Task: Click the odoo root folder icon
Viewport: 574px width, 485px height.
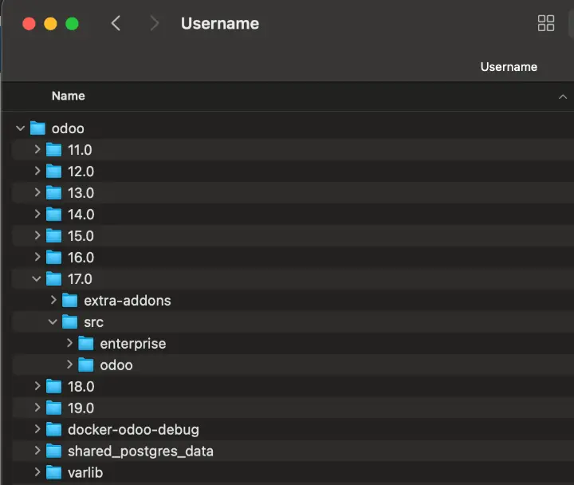Action: 37,128
